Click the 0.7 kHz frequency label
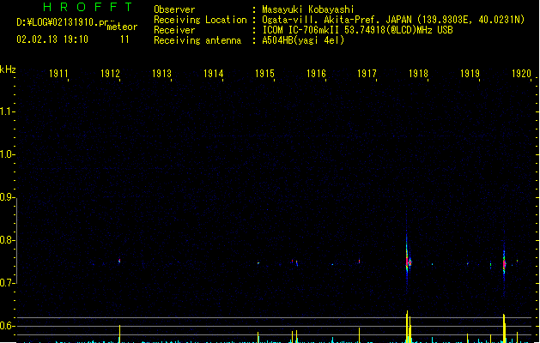Image resolution: width=540 pixels, height=343 pixels. point(6,283)
